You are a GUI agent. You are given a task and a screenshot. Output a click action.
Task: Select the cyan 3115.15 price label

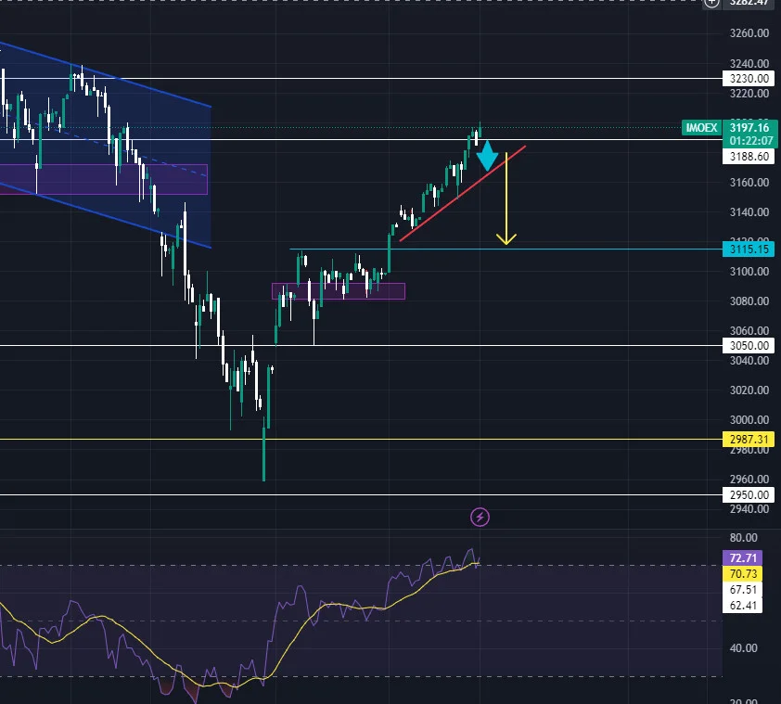(749, 250)
